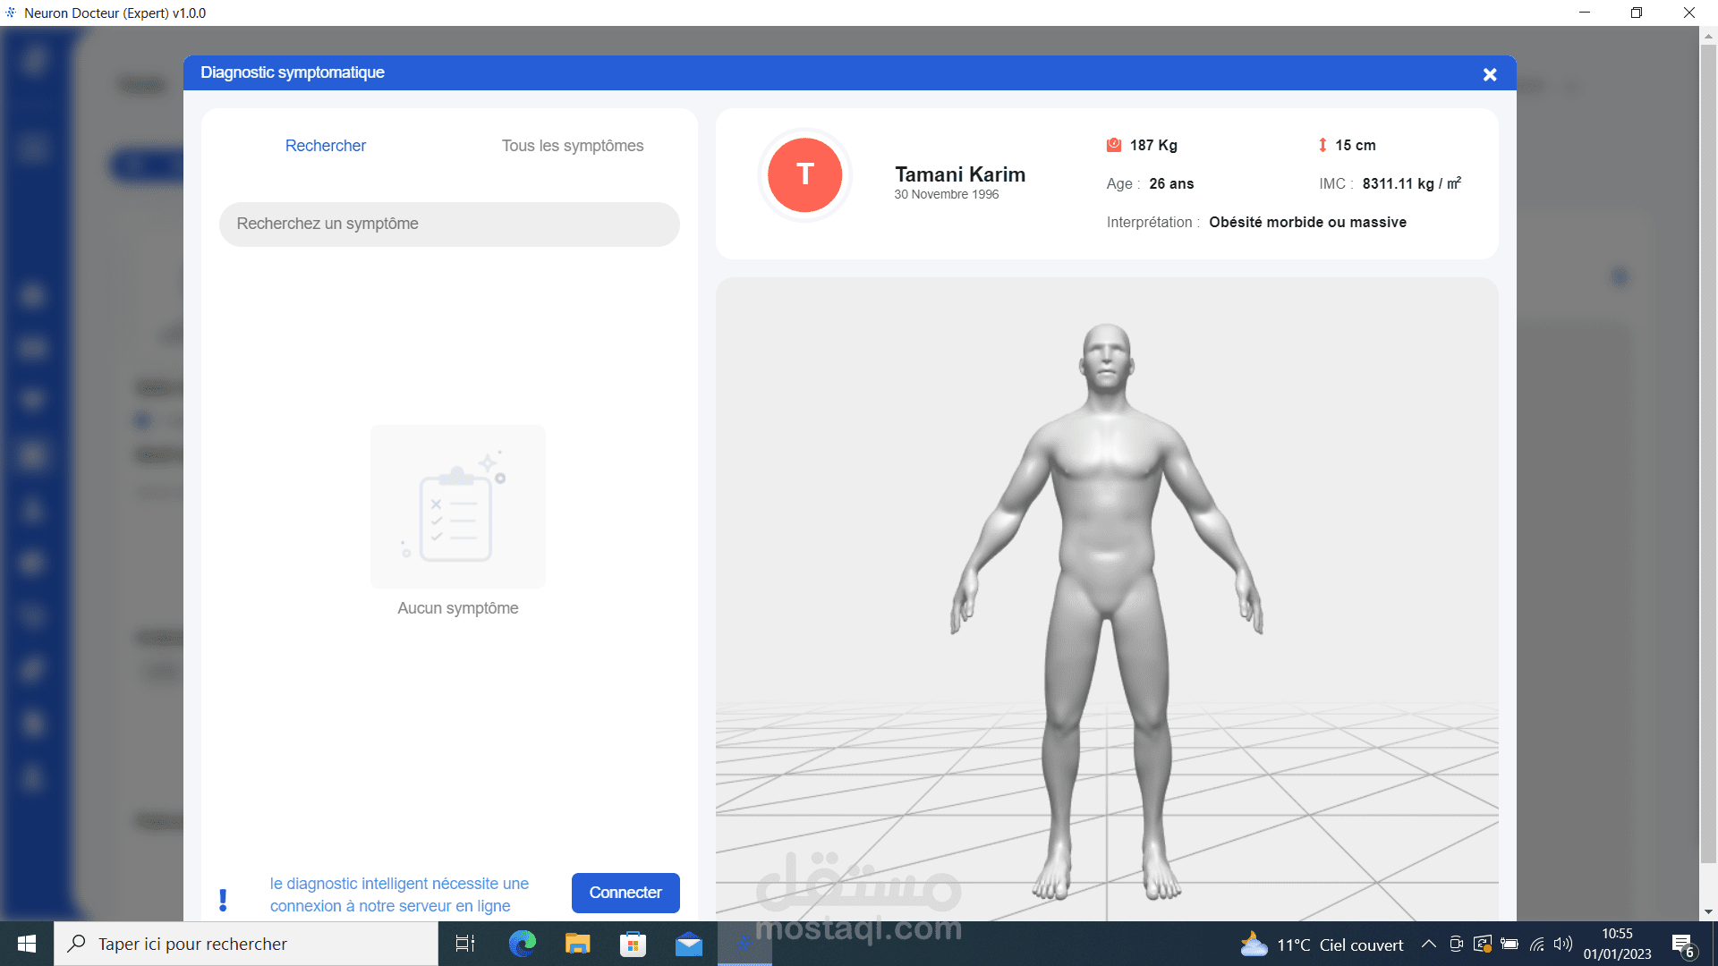
Task: Click the Aucun symptôme clipboard illustration
Action: point(457,506)
